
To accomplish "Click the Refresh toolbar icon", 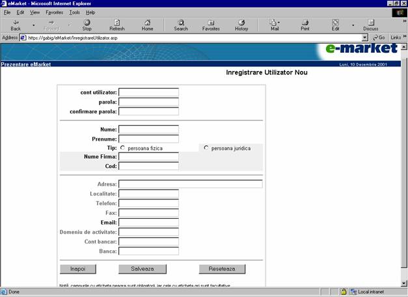I will 117,25.
